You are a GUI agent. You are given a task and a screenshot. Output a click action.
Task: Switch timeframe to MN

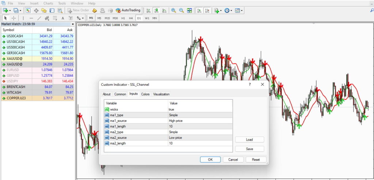[x=155, y=18]
